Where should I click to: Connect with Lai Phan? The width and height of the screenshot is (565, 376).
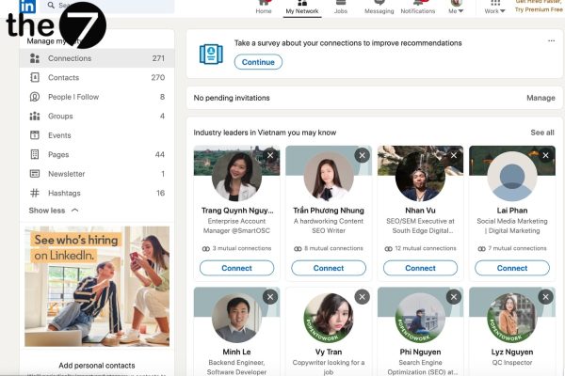pos(512,268)
